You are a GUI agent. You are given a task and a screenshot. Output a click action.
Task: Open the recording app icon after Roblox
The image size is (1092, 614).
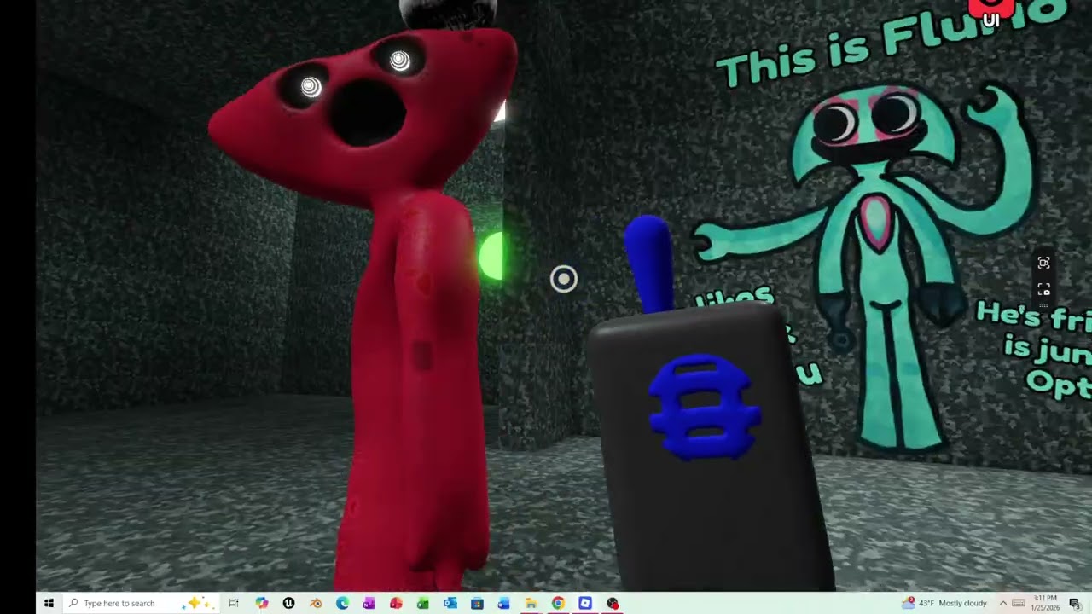point(612,603)
